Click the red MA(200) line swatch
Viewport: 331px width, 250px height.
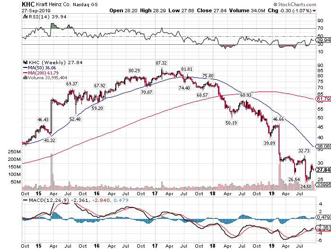[25, 73]
